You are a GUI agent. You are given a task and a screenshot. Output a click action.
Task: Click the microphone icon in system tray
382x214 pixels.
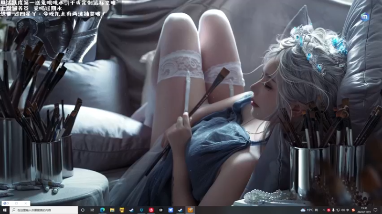333,210
